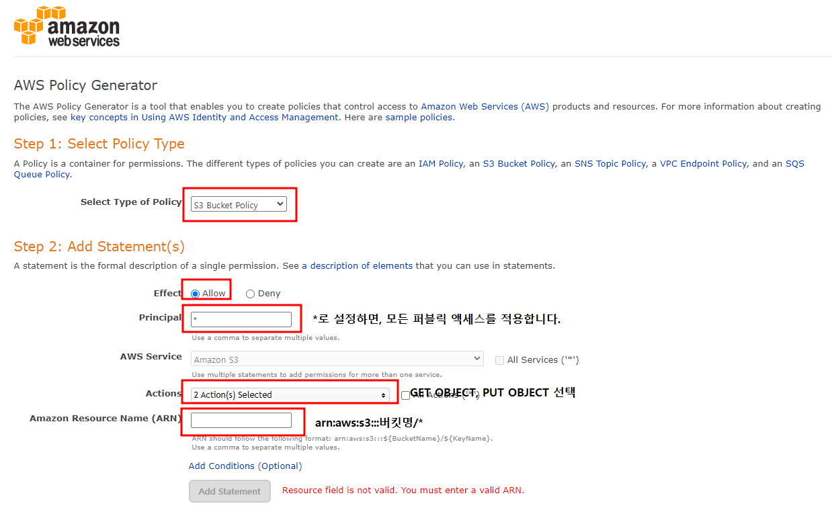The height and width of the screenshot is (512, 832).
Task: Select the Allow effect radio button
Action: (x=195, y=294)
